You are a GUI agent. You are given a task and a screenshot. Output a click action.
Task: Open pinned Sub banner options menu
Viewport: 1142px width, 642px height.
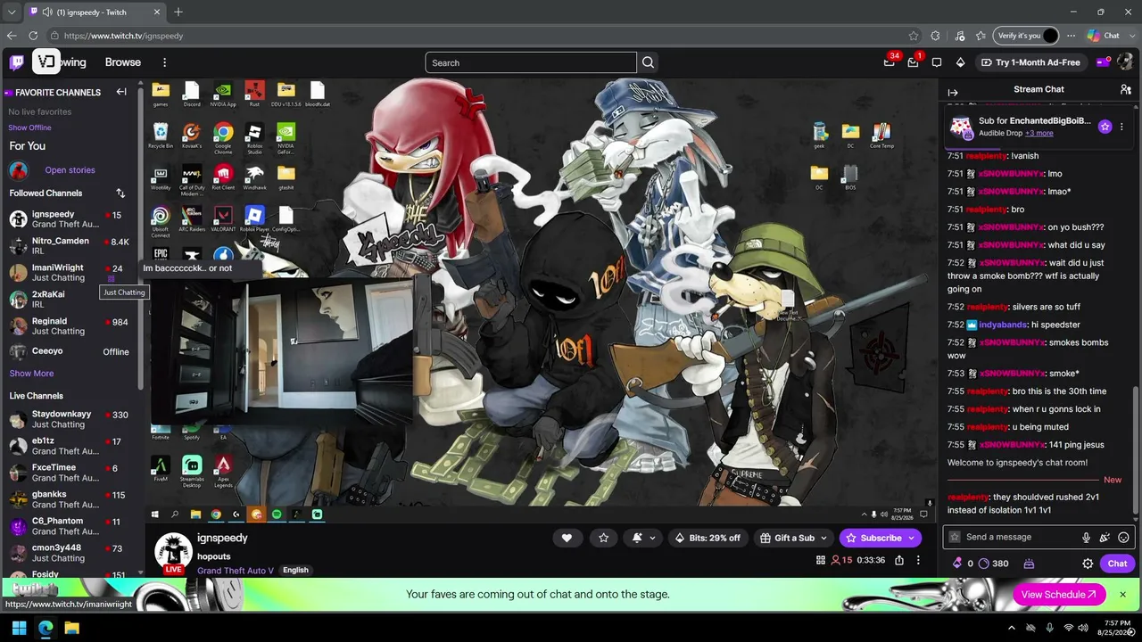pos(1121,127)
